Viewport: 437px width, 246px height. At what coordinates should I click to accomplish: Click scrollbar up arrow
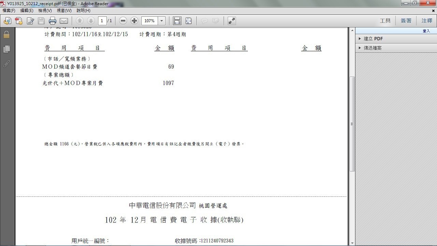pyautogui.click(x=352, y=30)
